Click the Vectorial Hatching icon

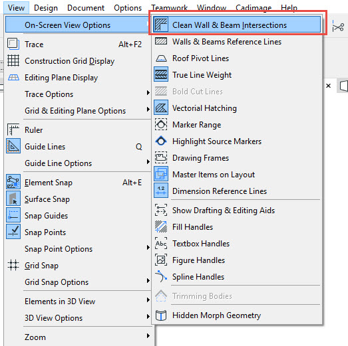pyautogui.click(x=161, y=108)
